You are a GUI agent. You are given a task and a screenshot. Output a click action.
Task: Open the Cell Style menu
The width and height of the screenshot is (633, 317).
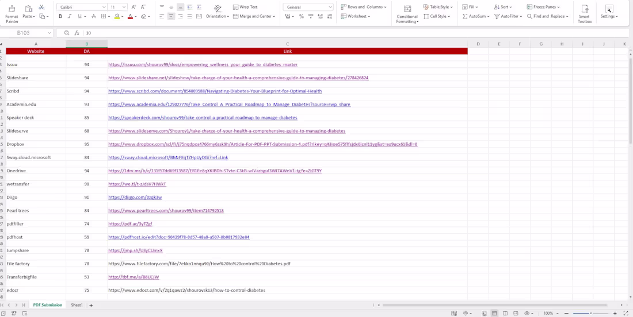[x=436, y=16]
